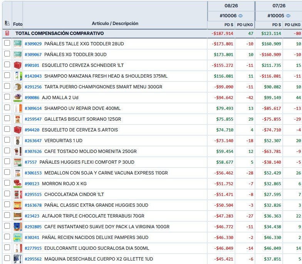Toggle eye icon next to #10005
The height and width of the screenshot is (264, 302).
pos(288,16)
